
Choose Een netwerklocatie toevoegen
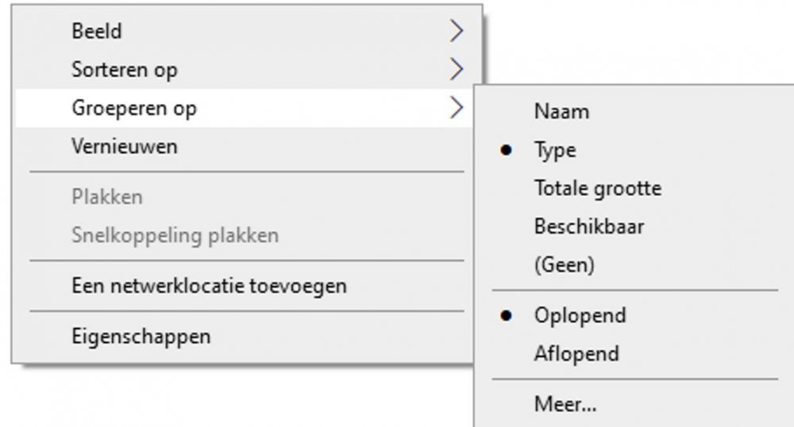(x=209, y=285)
